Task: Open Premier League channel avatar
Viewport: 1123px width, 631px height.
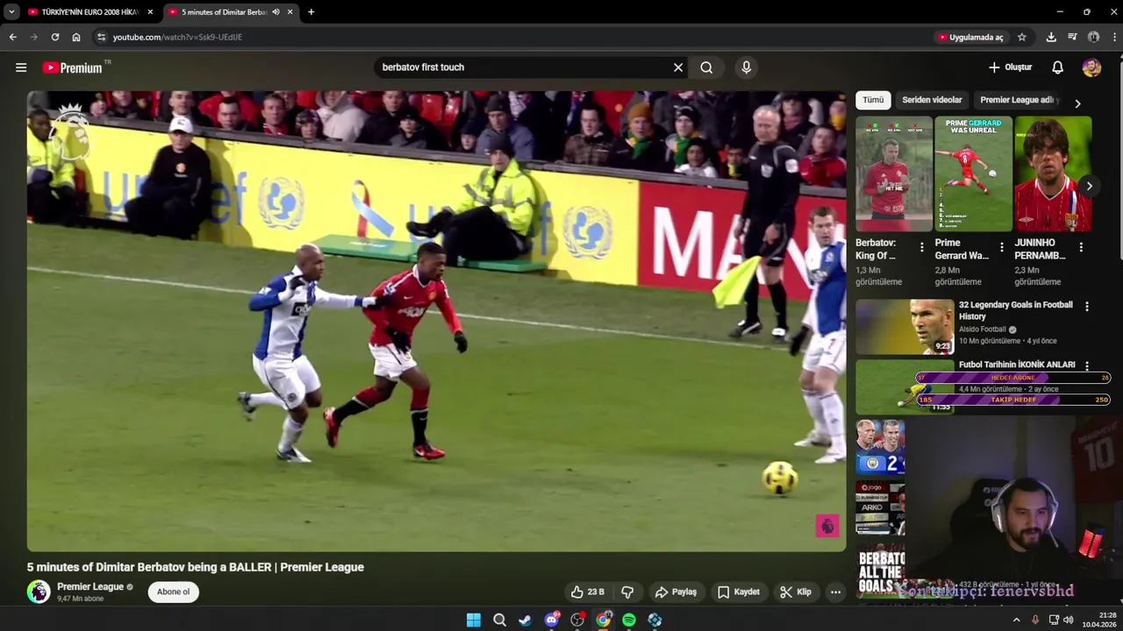Action: tap(39, 592)
